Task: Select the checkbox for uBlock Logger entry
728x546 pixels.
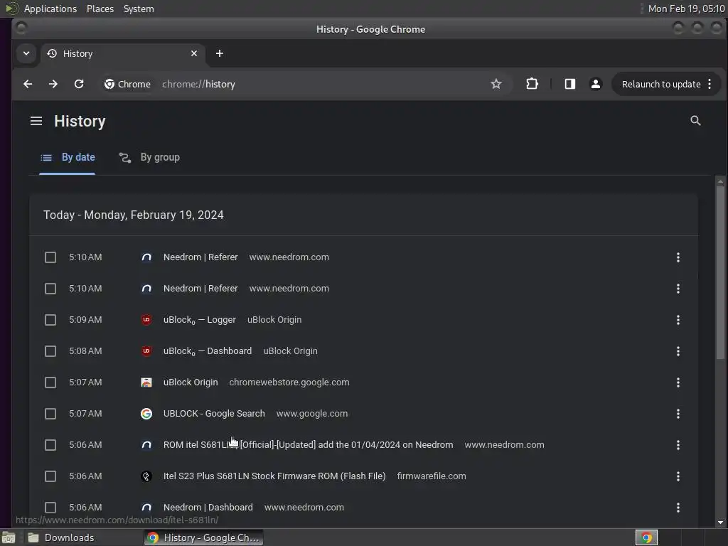Action: pos(50,320)
